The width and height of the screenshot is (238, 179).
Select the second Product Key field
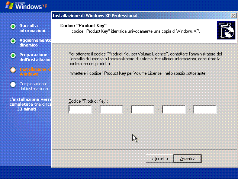(111, 109)
